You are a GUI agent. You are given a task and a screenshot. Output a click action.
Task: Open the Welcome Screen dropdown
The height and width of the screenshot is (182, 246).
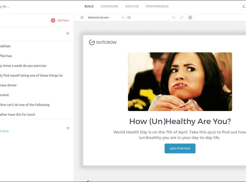click(x=106, y=18)
